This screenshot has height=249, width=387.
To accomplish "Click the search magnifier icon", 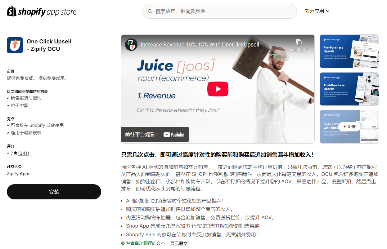I will click(x=150, y=11).
